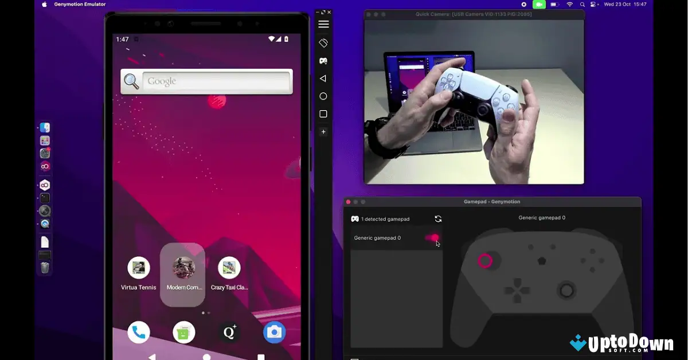Open the Phone app on the Android homescreen
The height and width of the screenshot is (360, 688).
click(138, 332)
